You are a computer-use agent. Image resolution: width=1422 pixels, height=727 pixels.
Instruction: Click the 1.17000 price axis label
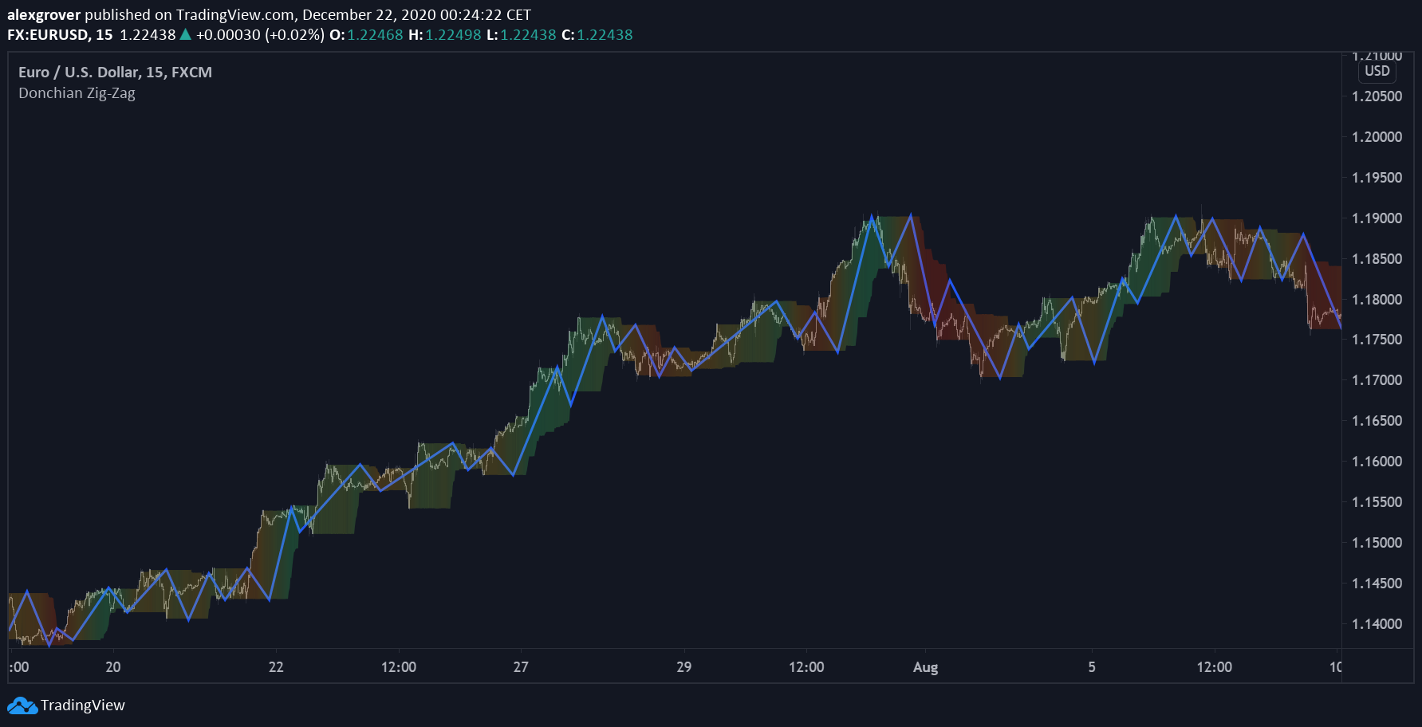tap(1377, 380)
